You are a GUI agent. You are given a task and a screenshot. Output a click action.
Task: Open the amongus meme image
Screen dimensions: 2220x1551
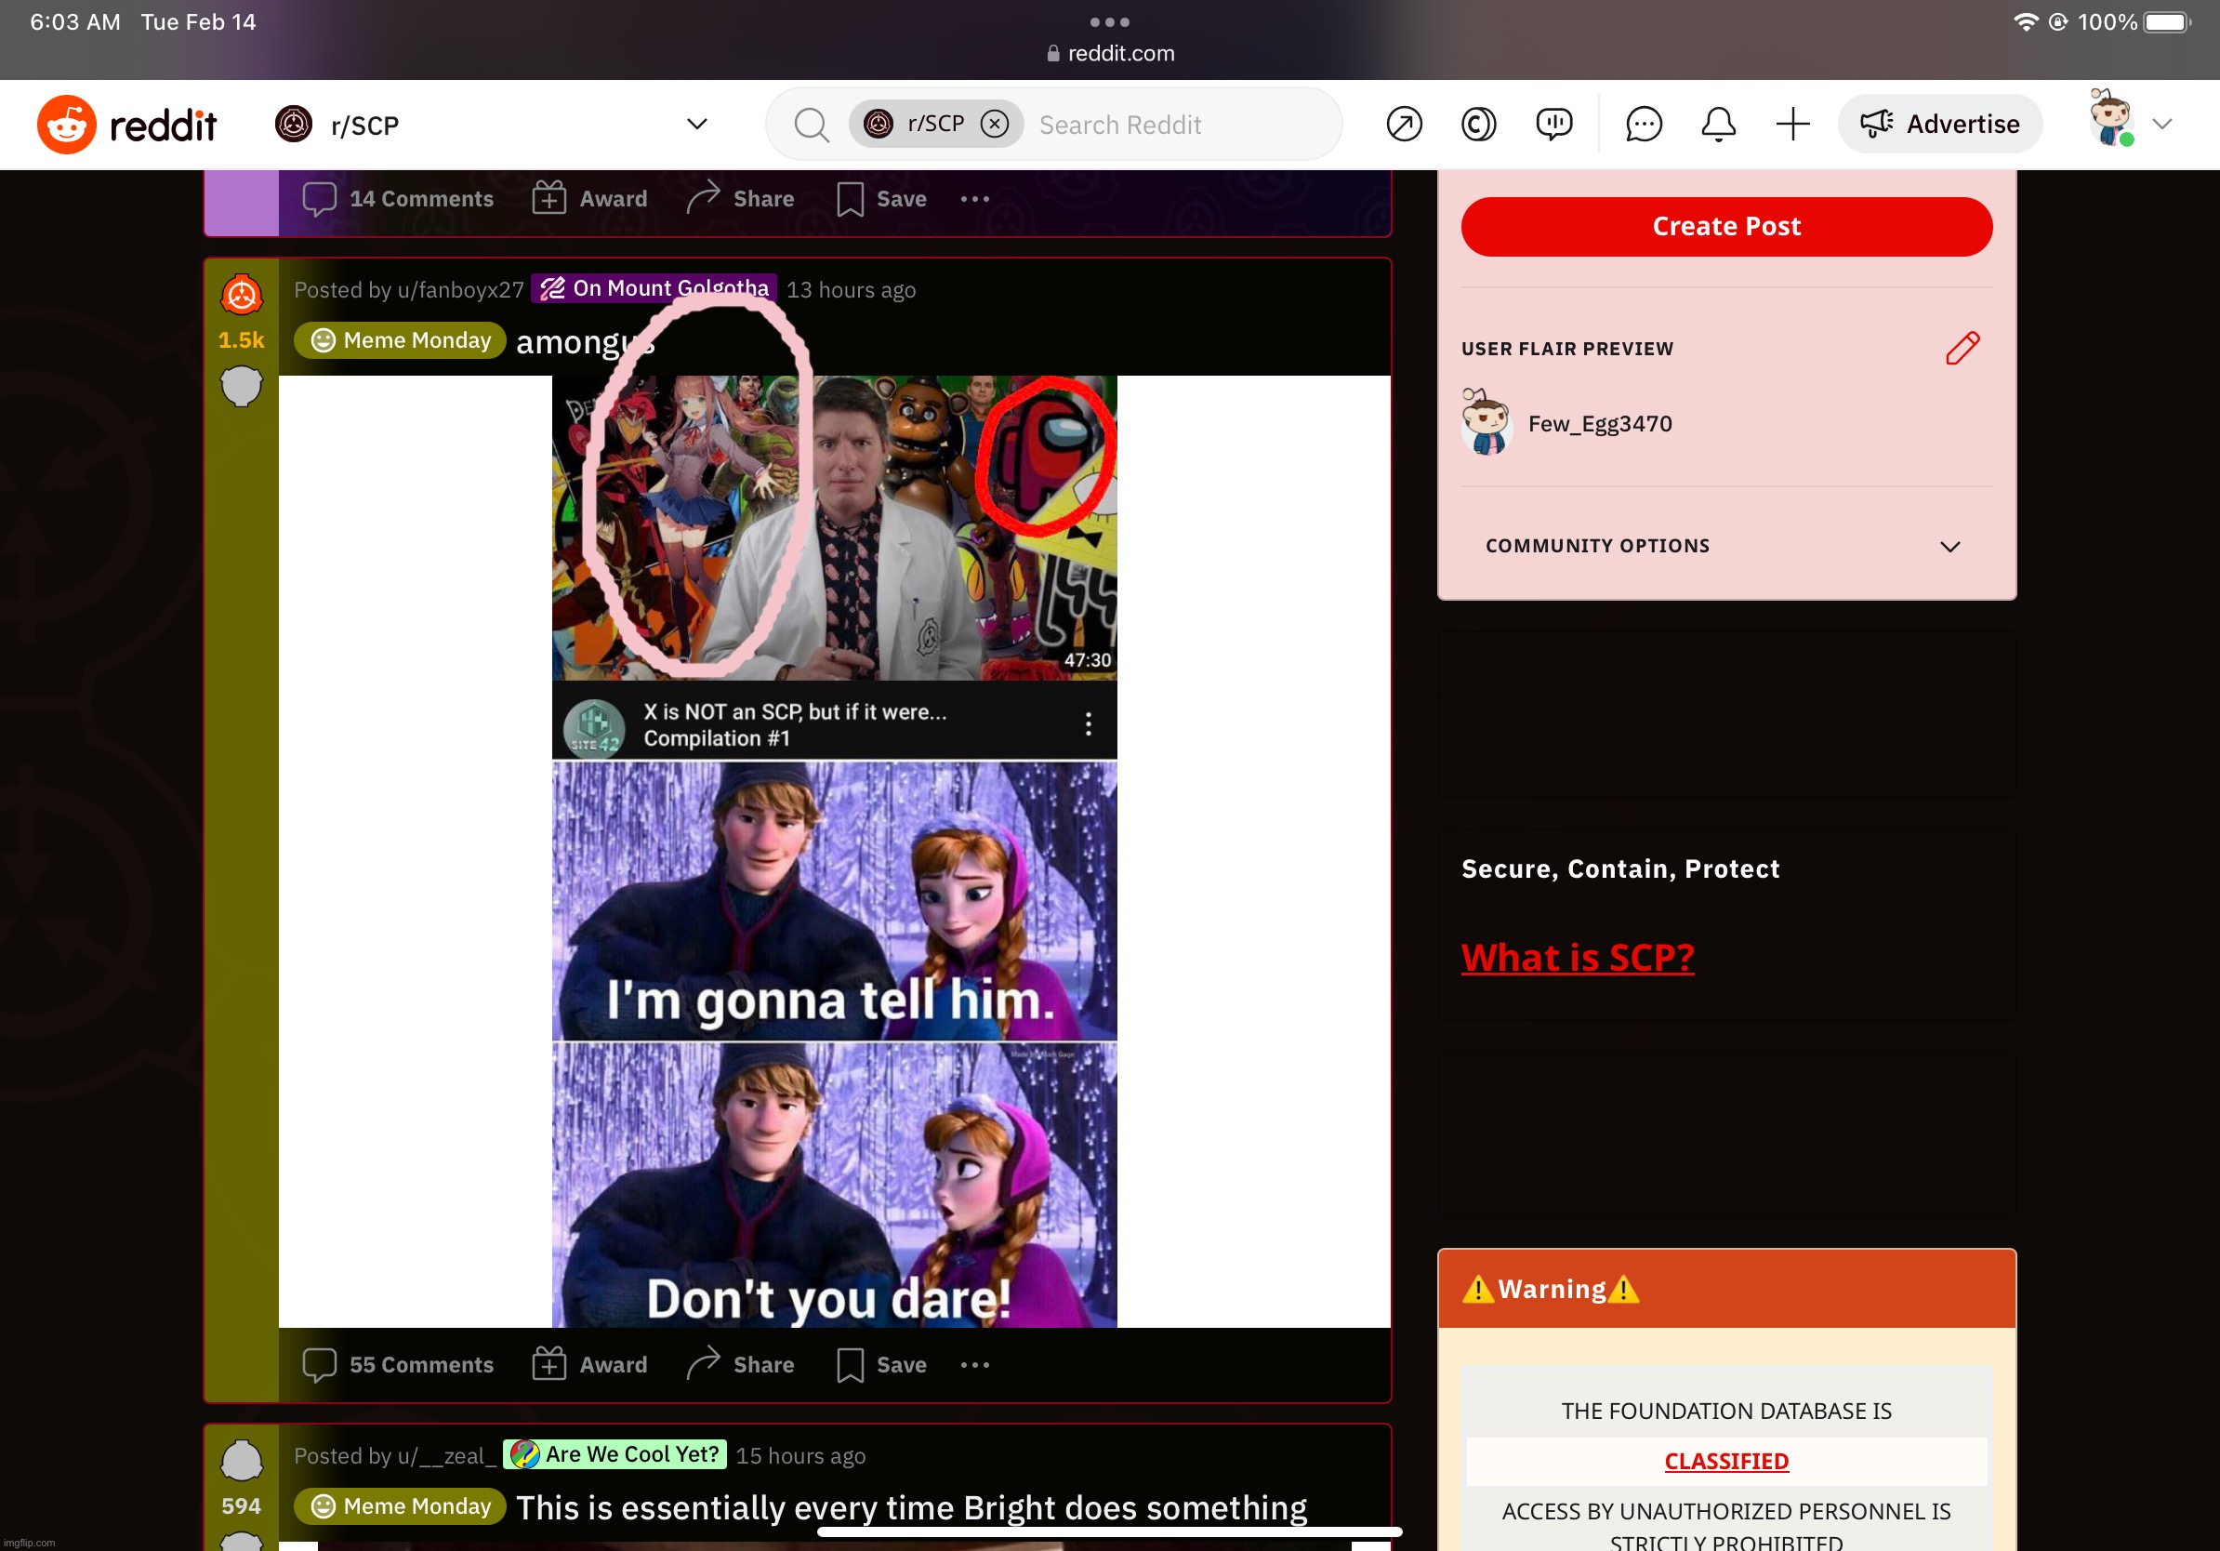coord(834,851)
